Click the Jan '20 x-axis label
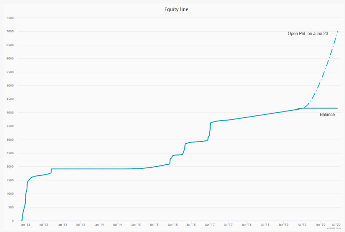Viewport: 345px width, 232px height. click(x=320, y=225)
